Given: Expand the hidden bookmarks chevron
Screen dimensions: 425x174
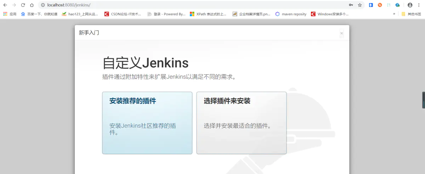Looking at the screenshot, I should coord(394,14).
